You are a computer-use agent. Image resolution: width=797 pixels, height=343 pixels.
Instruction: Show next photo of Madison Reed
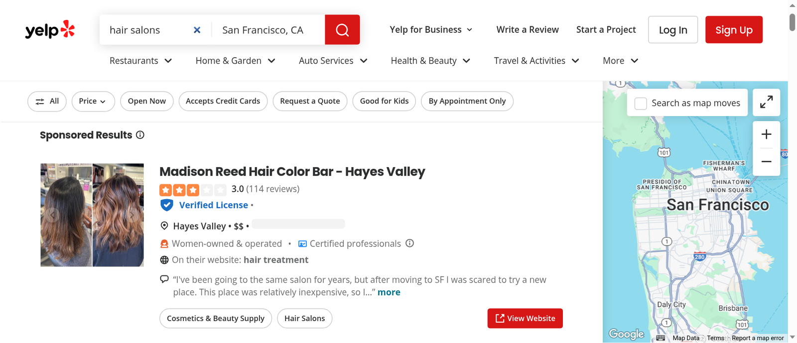pos(133,215)
